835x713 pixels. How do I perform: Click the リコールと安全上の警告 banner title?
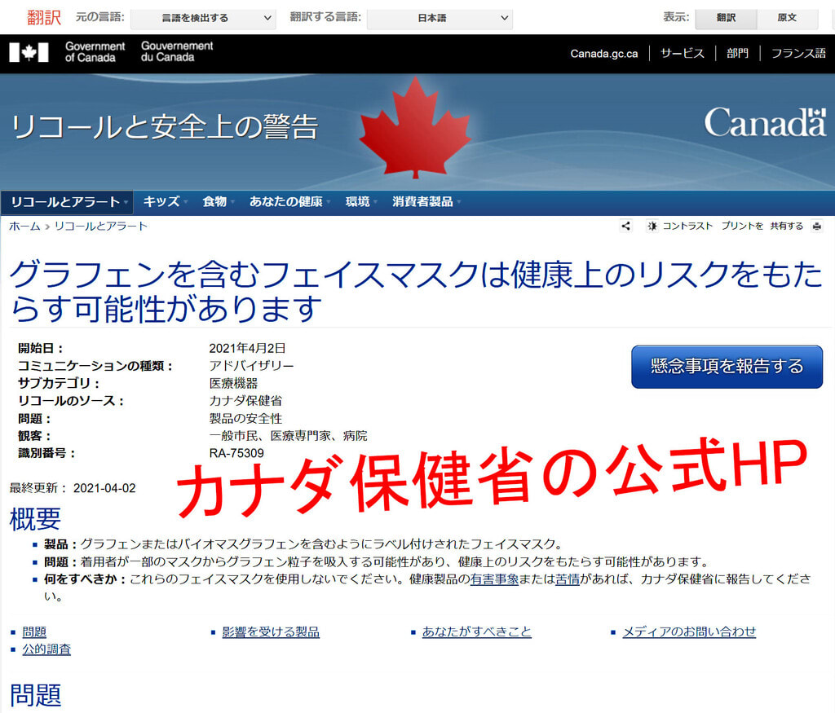click(165, 126)
